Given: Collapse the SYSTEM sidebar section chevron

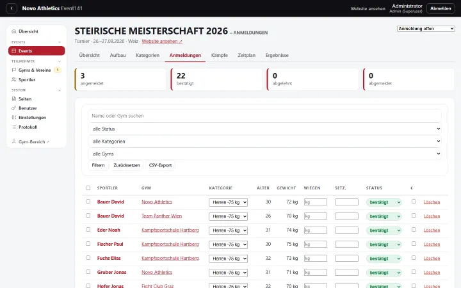Looking at the screenshot, I should (60, 90).
